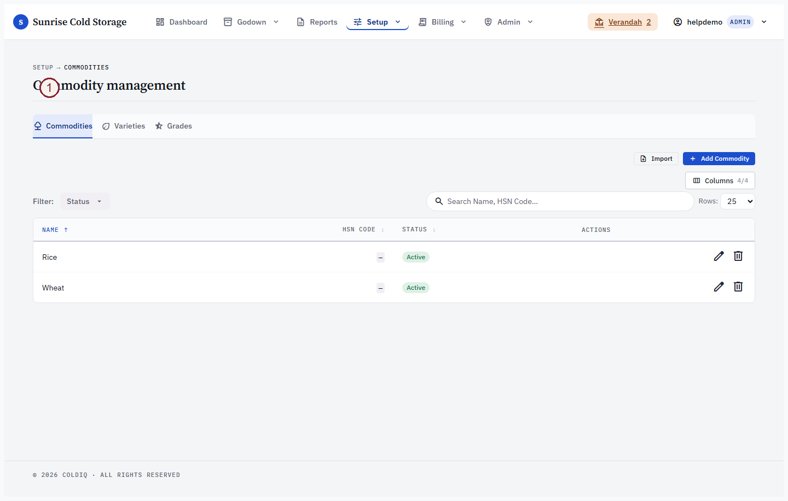The width and height of the screenshot is (788, 501).
Task: Open the Rows per page selector
Action: (738, 201)
